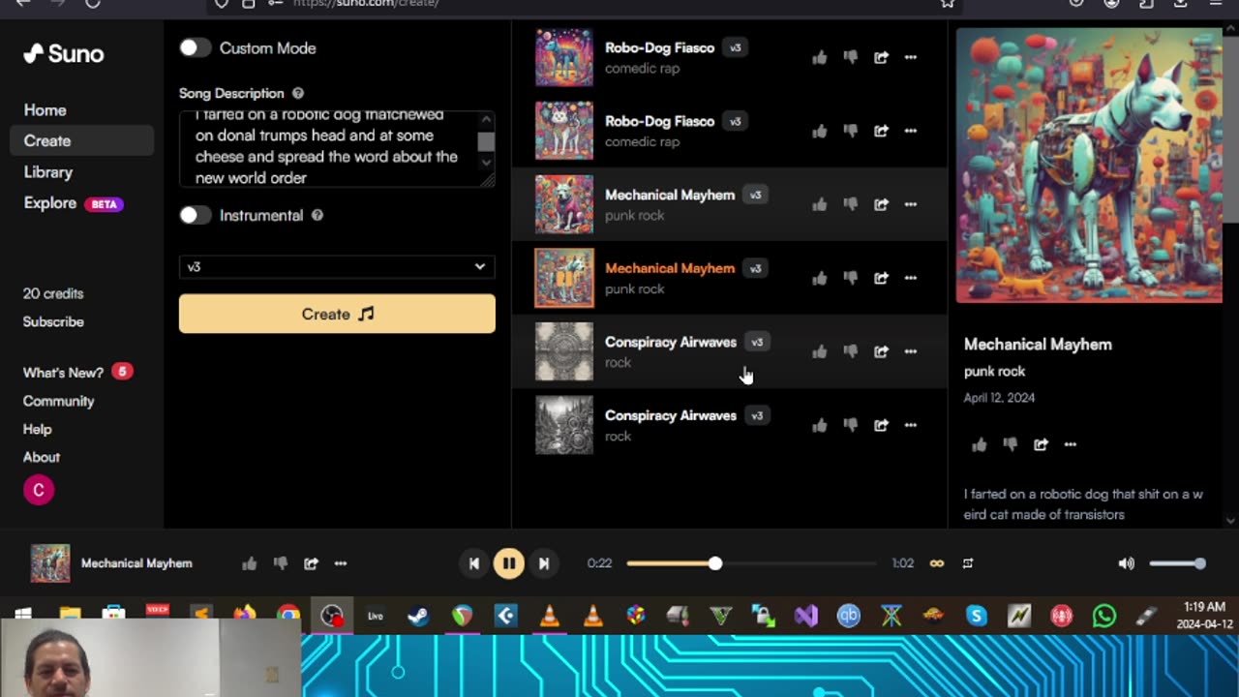Image resolution: width=1239 pixels, height=697 pixels.
Task: Open player bar more options menu
Action: click(x=341, y=563)
